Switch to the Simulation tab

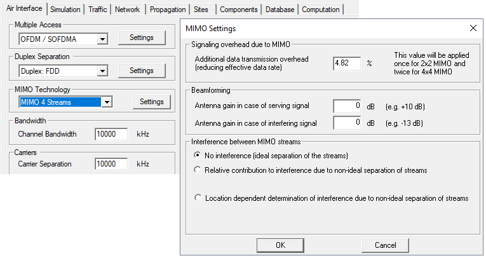[65, 10]
